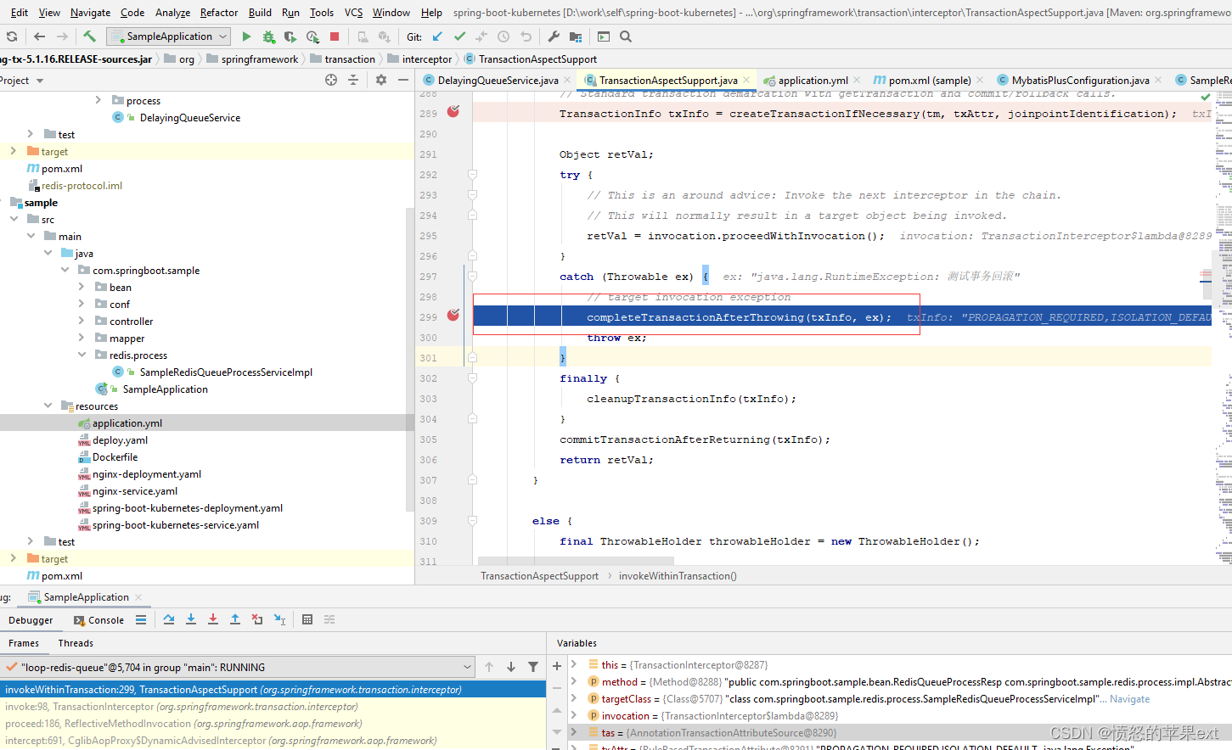Expand the controller package folder
The height and width of the screenshot is (750, 1232).
point(82,321)
